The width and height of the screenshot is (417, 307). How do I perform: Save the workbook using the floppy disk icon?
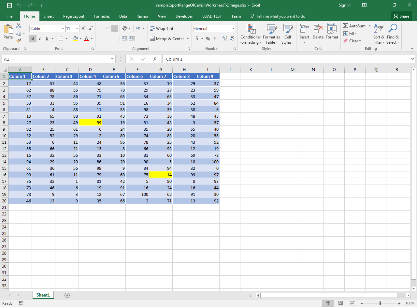coord(9,5)
